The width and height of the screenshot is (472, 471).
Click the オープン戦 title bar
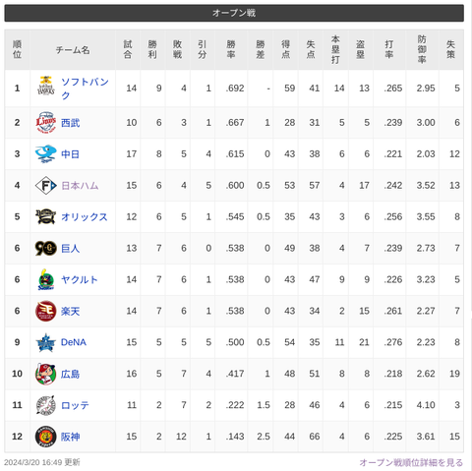234,13
